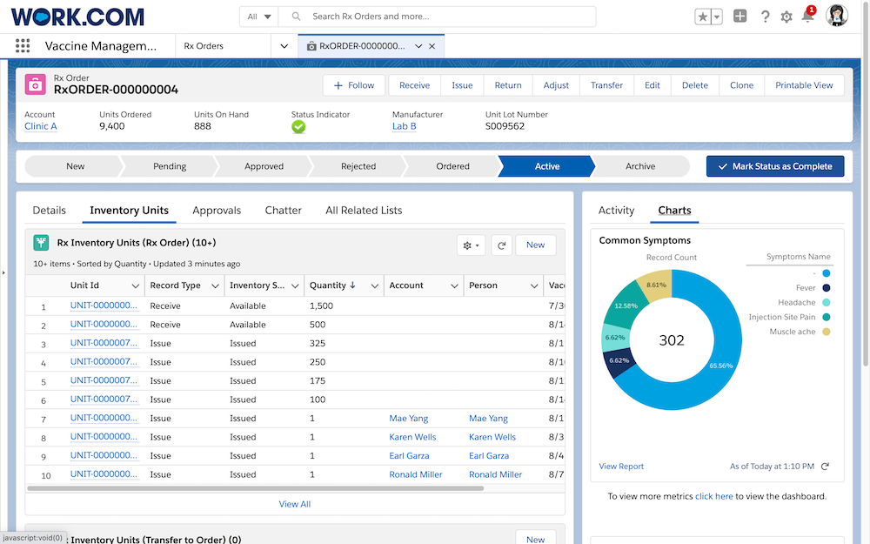Open the Rx Orders navigation dropdown chevron
Screen dimensions: 870x544
pos(283,46)
